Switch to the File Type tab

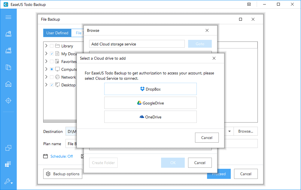pyautogui.click(x=78, y=33)
